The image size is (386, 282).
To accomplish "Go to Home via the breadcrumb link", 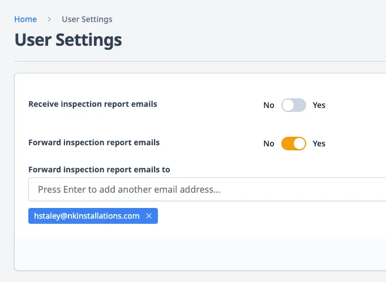I will [25, 19].
